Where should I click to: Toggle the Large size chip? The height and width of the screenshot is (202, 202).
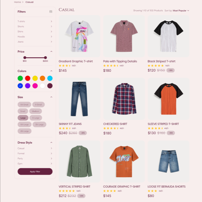point(23,118)
